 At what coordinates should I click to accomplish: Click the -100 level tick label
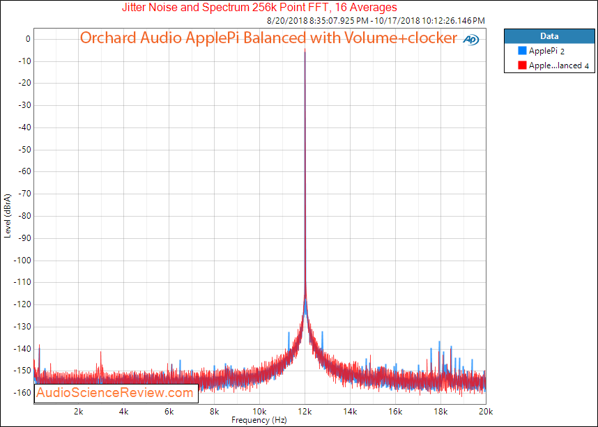tap(22, 261)
